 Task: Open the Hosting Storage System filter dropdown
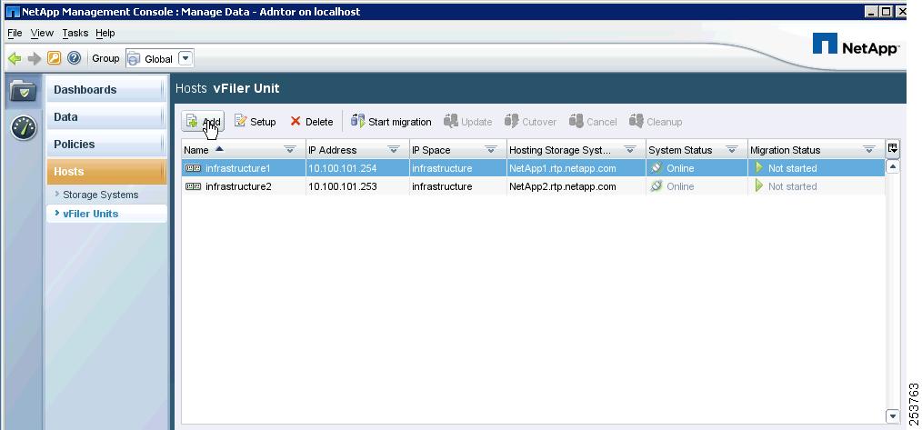click(x=630, y=149)
